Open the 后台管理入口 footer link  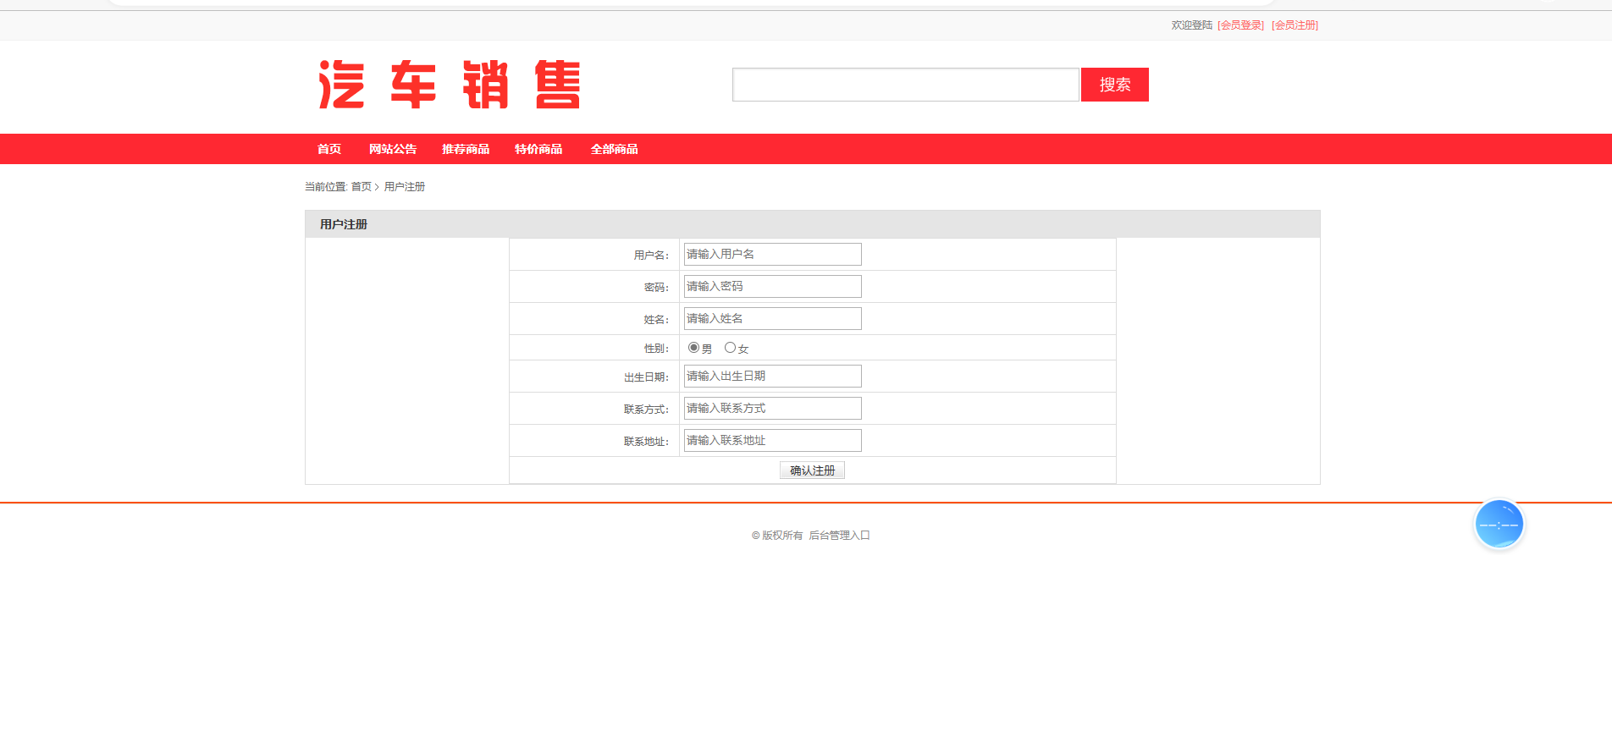(x=839, y=536)
